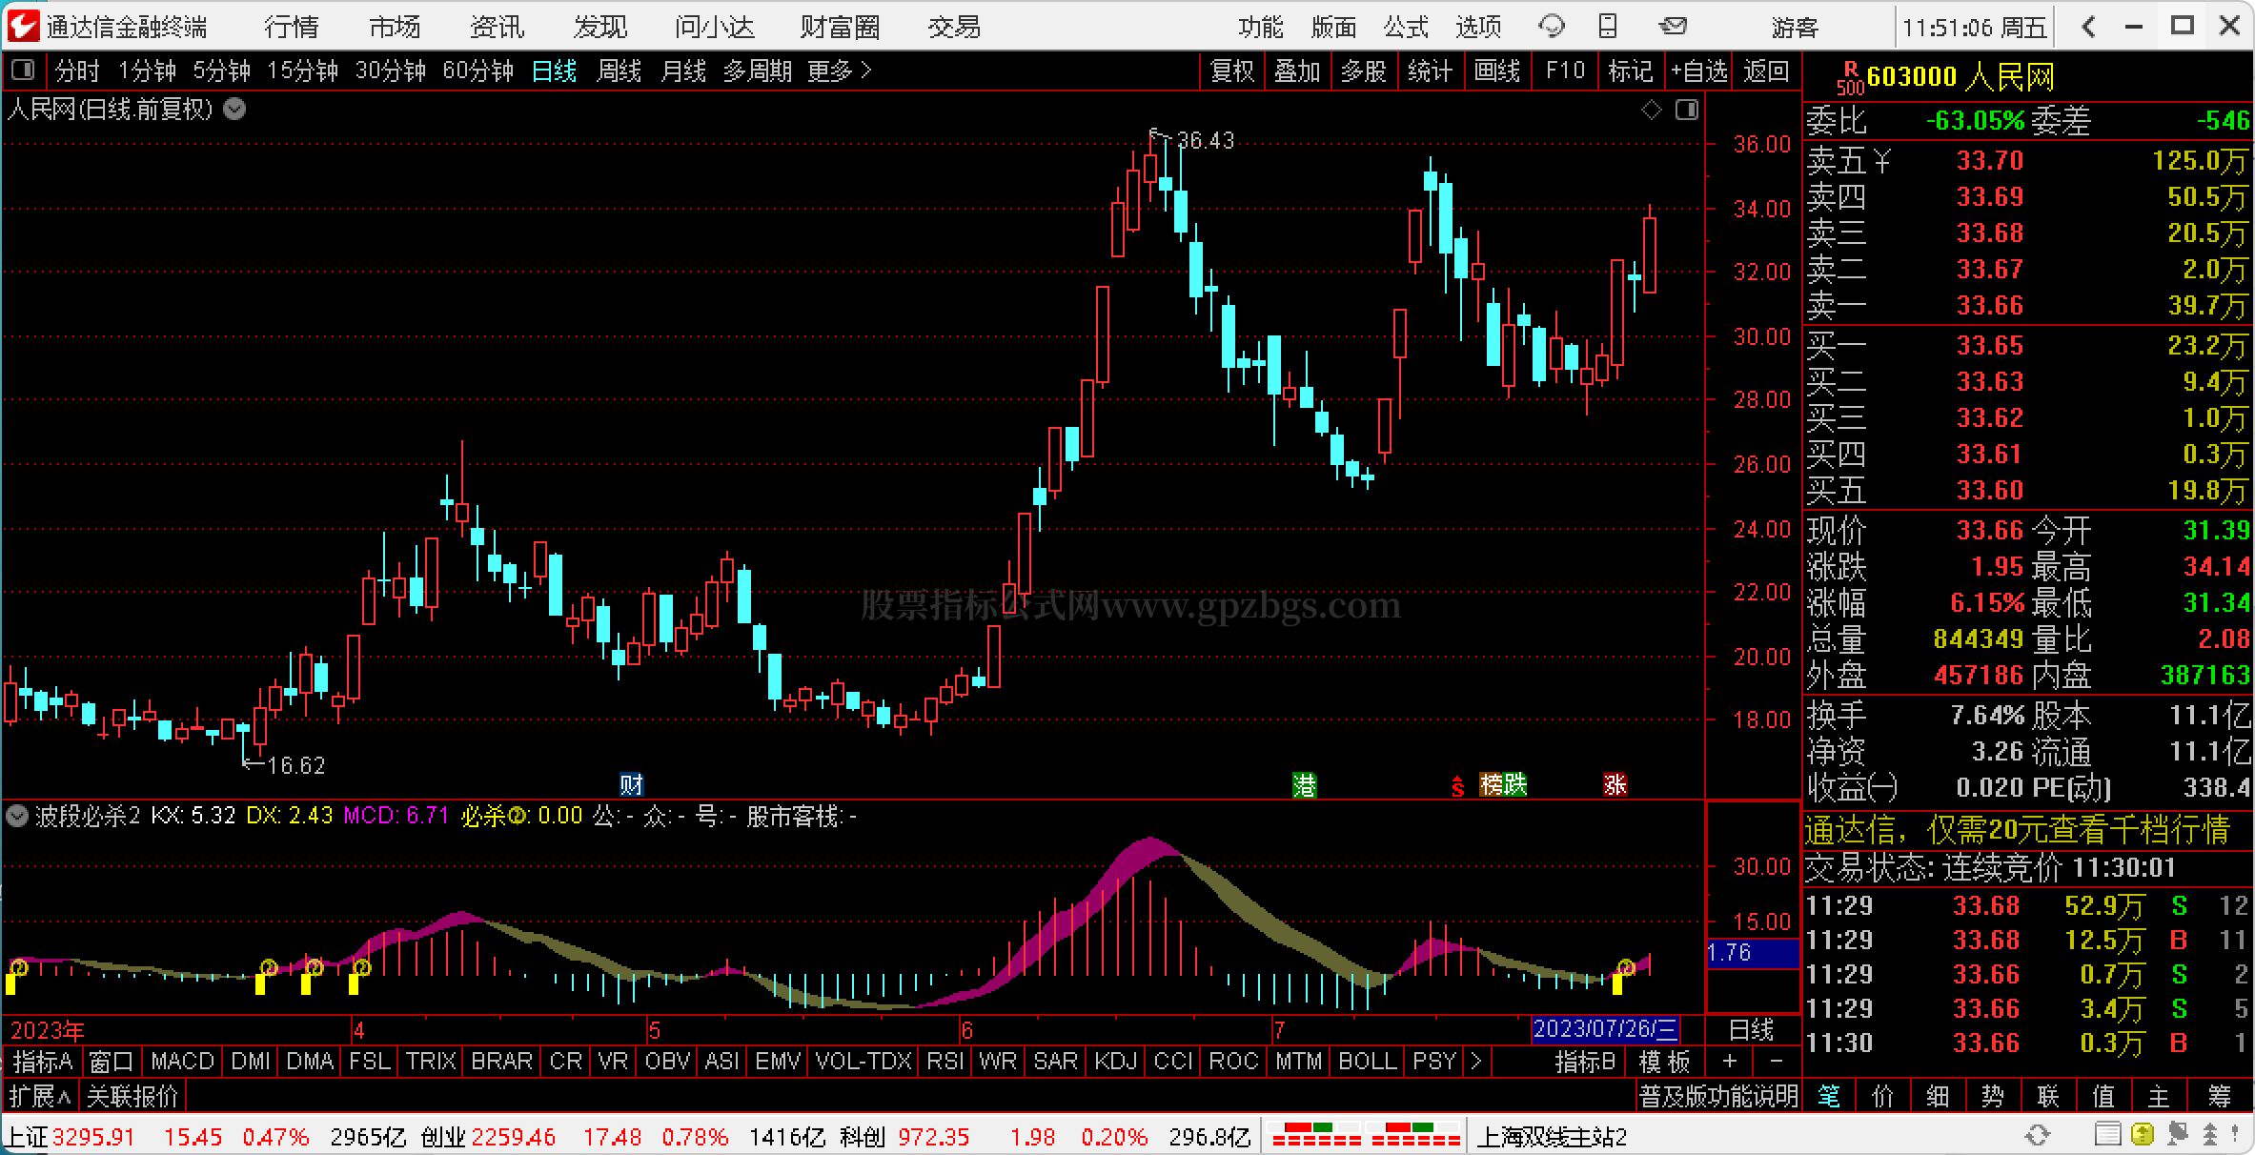The height and width of the screenshot is (1155, 2255).
Task: Open the 资讯 menu
Action: [498, 27]
